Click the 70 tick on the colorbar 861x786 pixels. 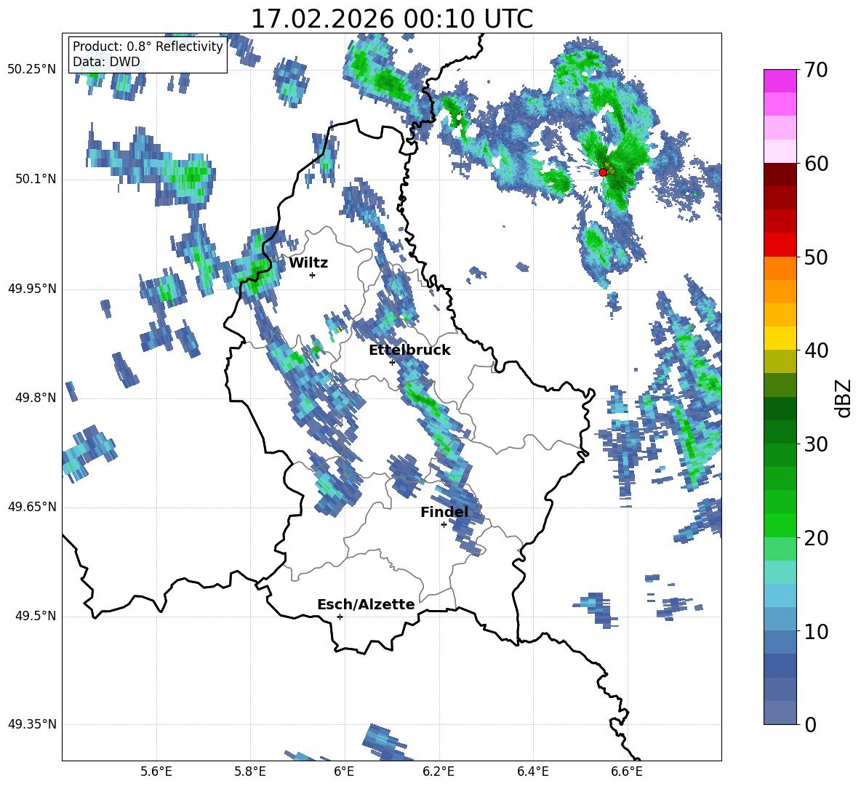pyautogui.click(x=815, y=70)
